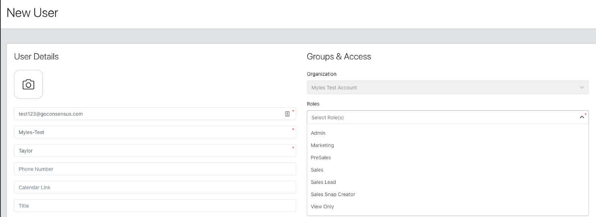Click the New User page heading
This screenshot has width=596, height=217.
coord(32,13)
